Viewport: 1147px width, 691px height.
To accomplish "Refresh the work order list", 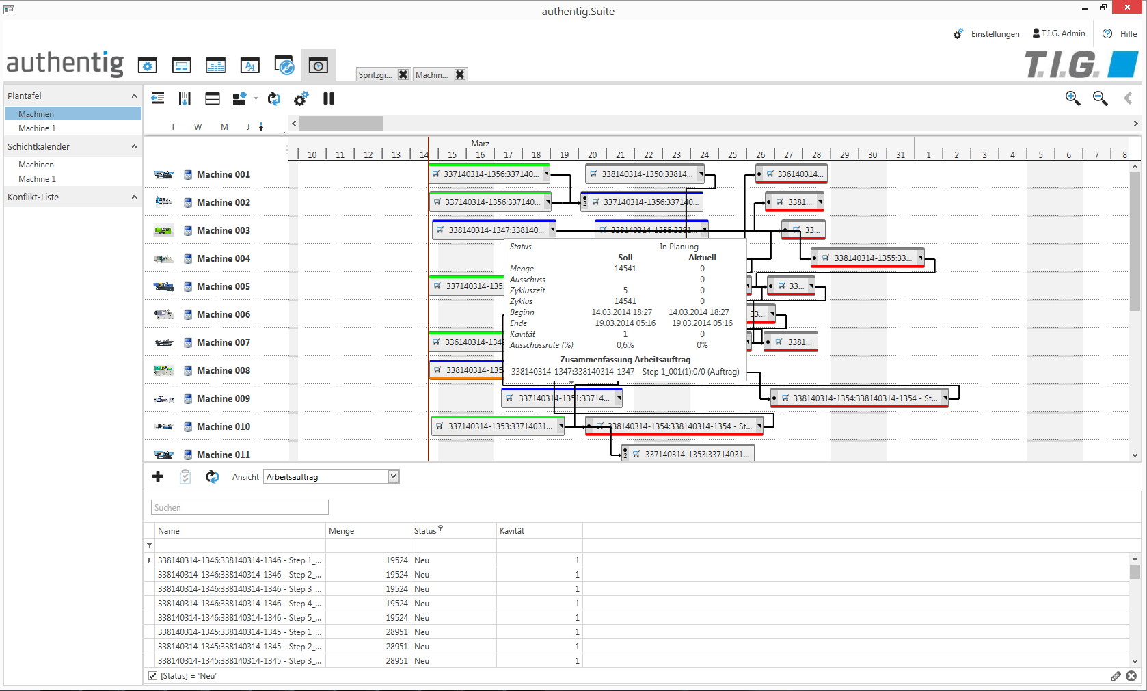I will coord(213,476).
